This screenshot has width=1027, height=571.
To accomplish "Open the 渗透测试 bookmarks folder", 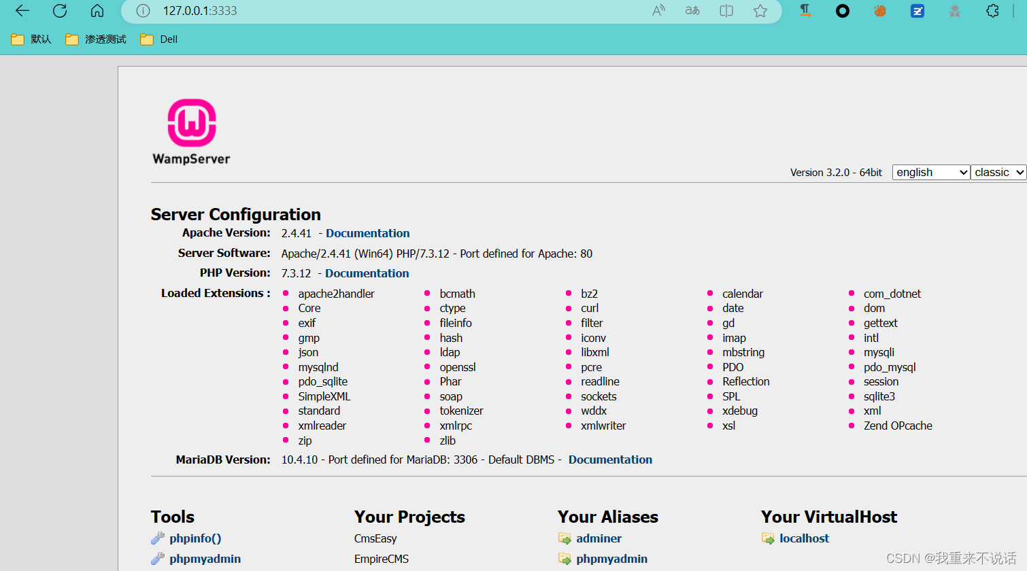I will [96, 39].
